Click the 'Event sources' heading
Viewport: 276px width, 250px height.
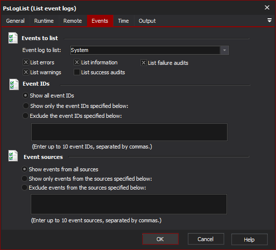coord(44,157)
